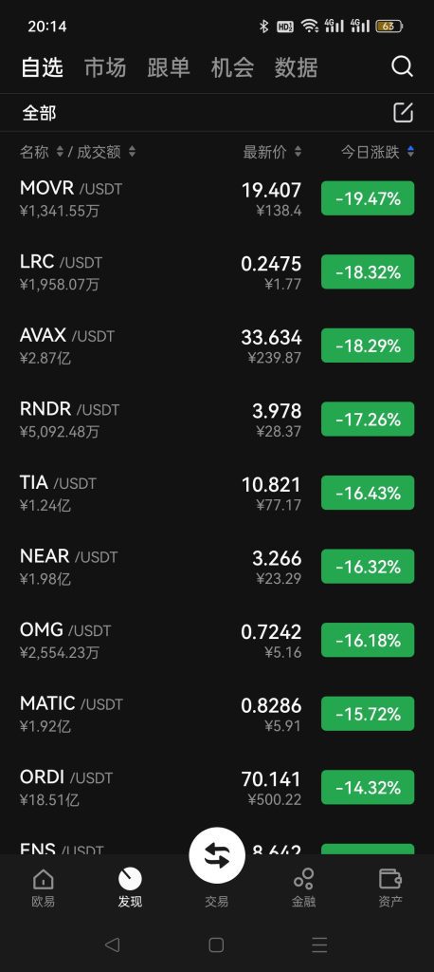Open the 跟单 section
This screenshot has height=972, width=434.
click(169, 67)
